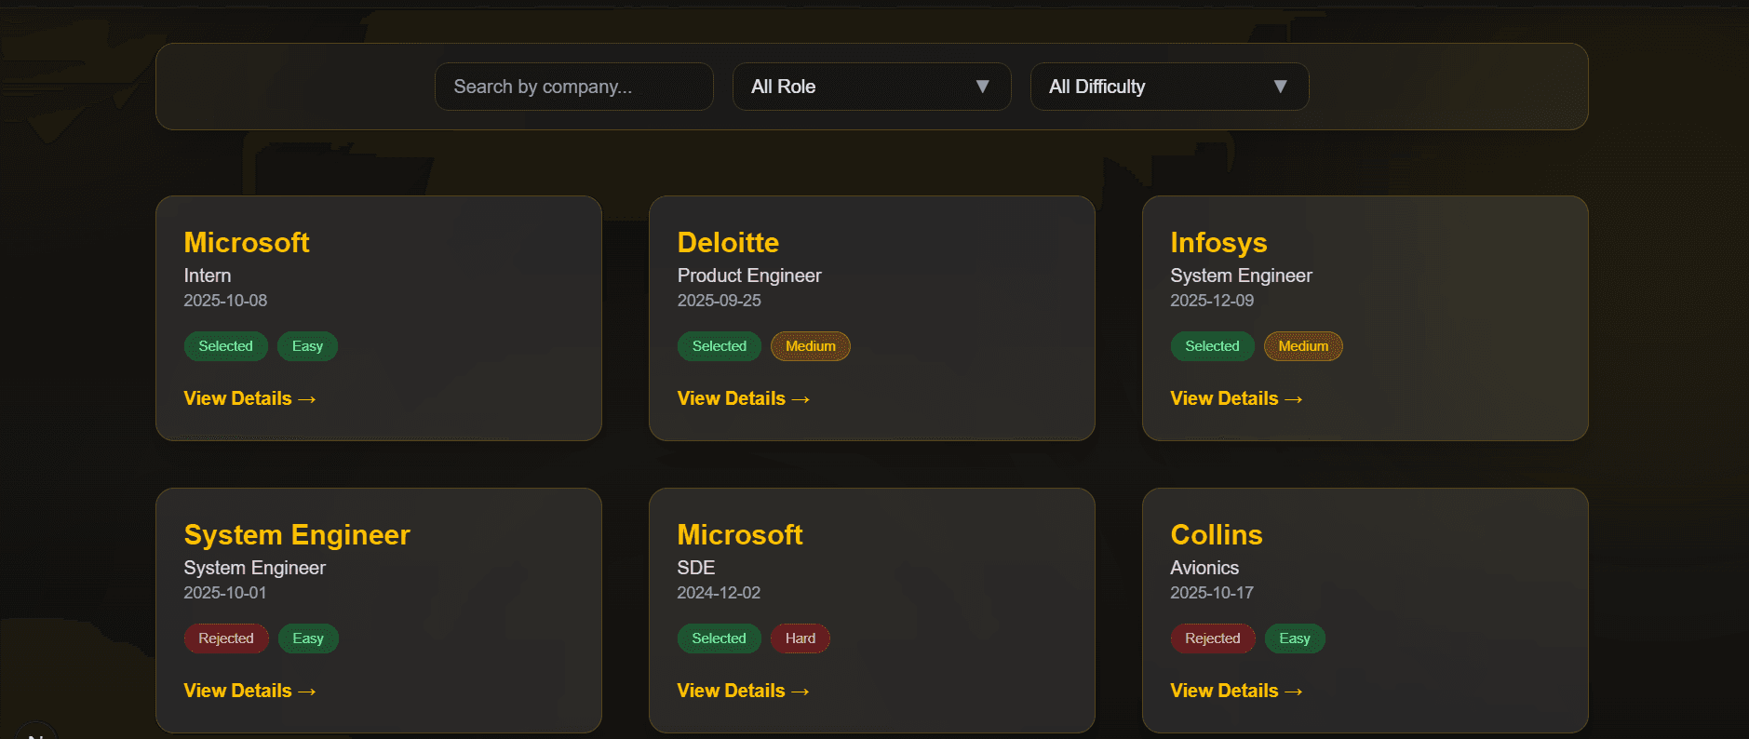Open View Details for Infosys
Image resolution: width=1749 pixels, height=739 pixels.
coord(1236,398)
